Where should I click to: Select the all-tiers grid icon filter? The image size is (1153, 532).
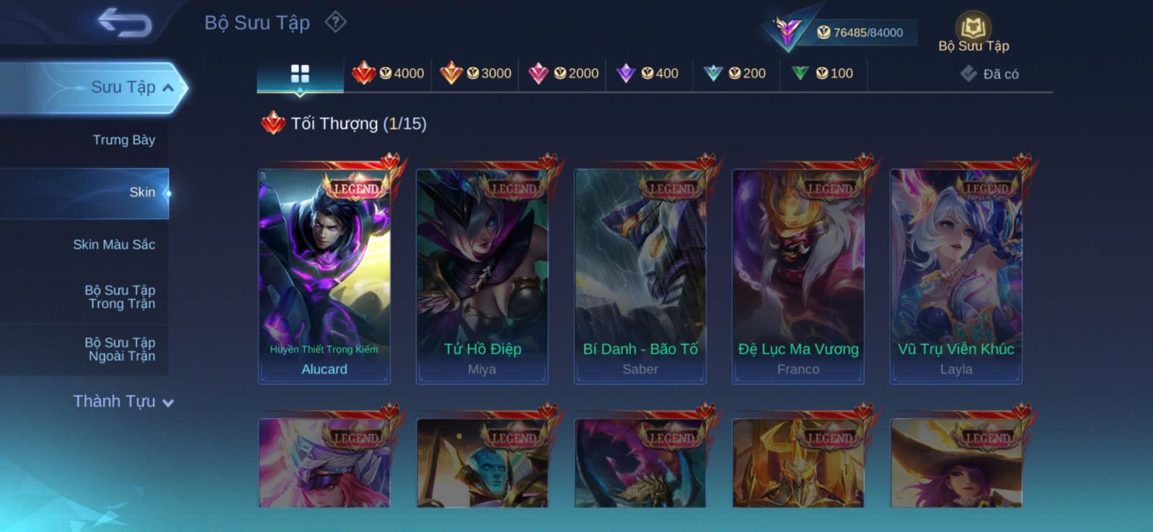coord(300,74)
